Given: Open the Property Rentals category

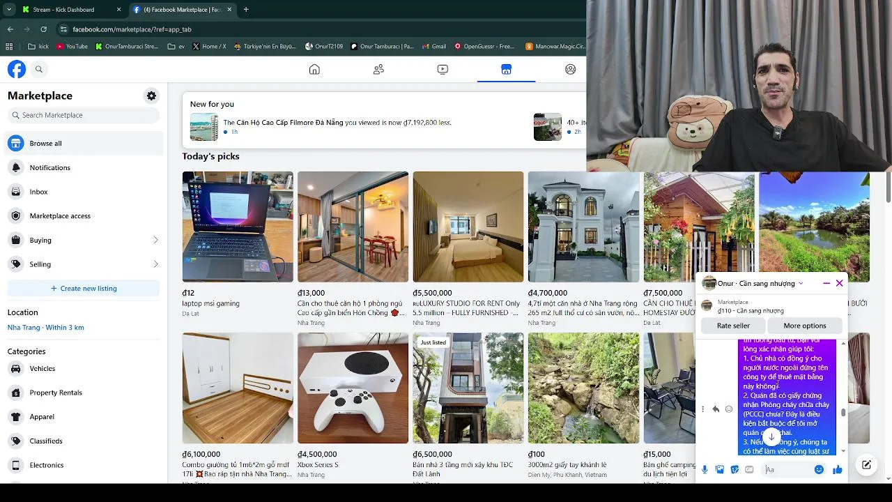Looking at the screenshot, I should (x=84, y=393).
